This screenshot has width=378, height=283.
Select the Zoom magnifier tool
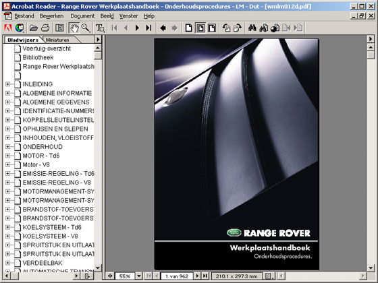[x=86, y=28]
